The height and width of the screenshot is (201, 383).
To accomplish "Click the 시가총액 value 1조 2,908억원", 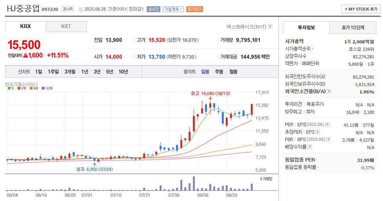I will coord(359,42).
